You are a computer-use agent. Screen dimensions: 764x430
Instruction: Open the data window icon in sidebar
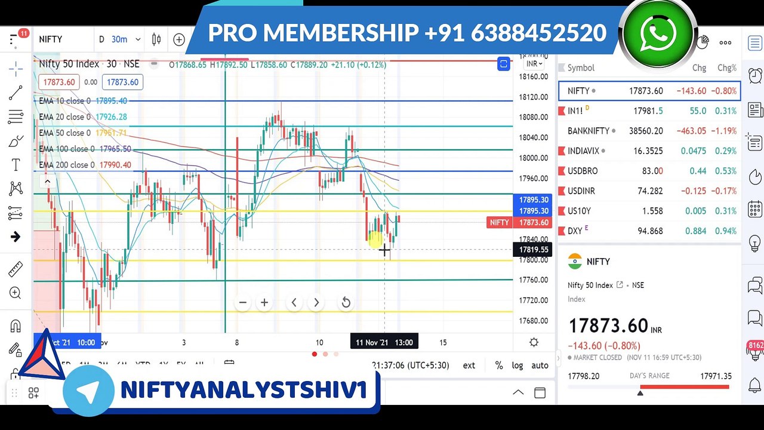754,143
